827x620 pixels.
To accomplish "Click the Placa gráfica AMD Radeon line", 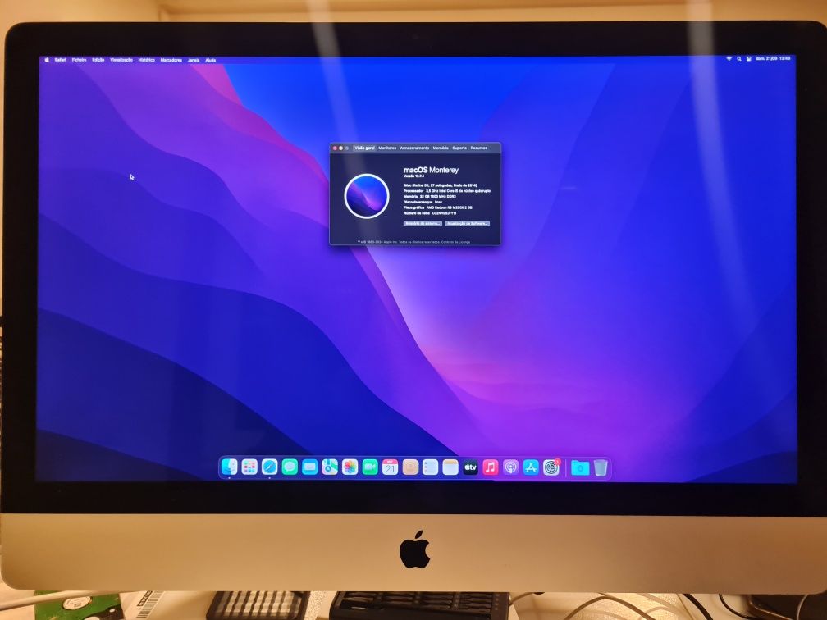I will (x=438, y=207).
